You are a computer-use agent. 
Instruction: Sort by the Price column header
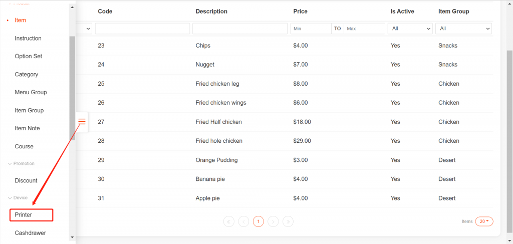pyautogui.click(x=301, y=11)
